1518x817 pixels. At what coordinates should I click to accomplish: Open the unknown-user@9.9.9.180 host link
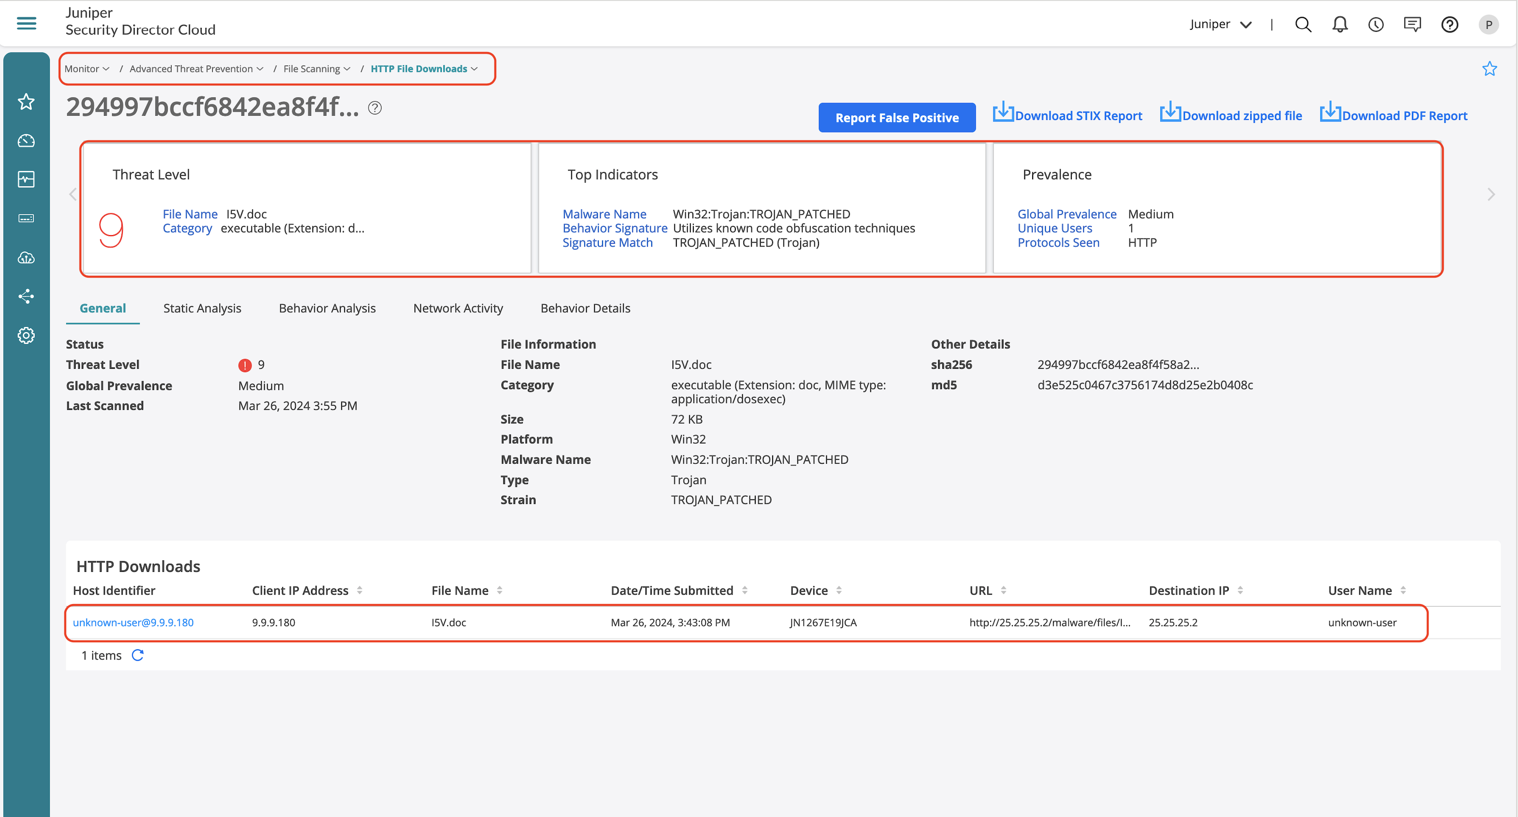[x=133, y=622]
